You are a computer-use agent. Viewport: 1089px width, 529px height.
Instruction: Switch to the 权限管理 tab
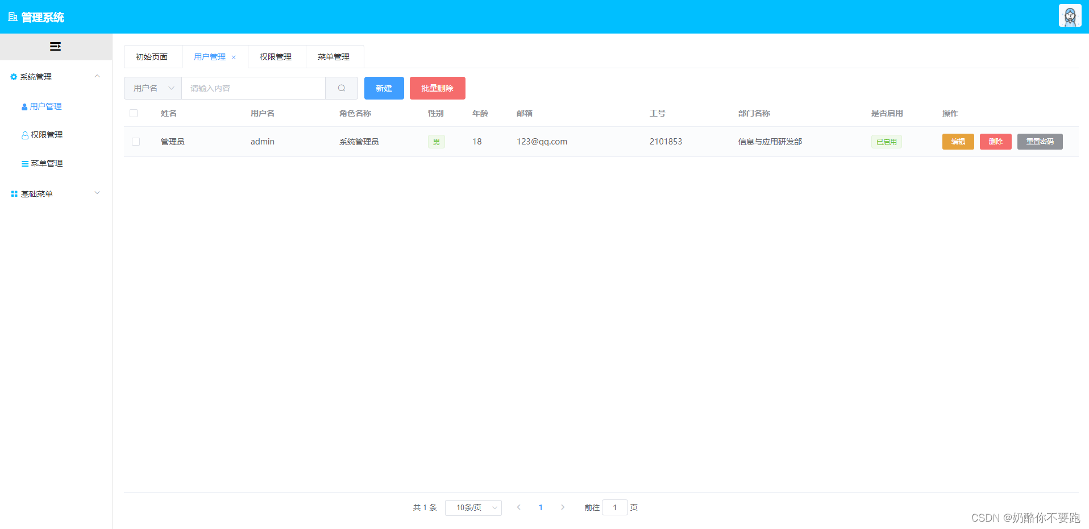point(276,56)
